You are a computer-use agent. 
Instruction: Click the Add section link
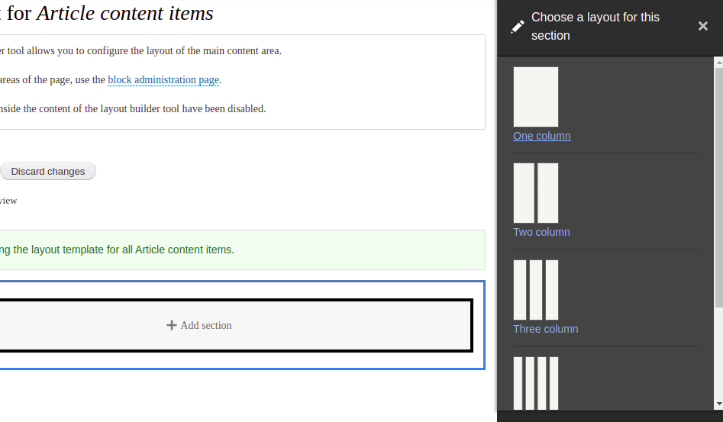tap(199, 325)
